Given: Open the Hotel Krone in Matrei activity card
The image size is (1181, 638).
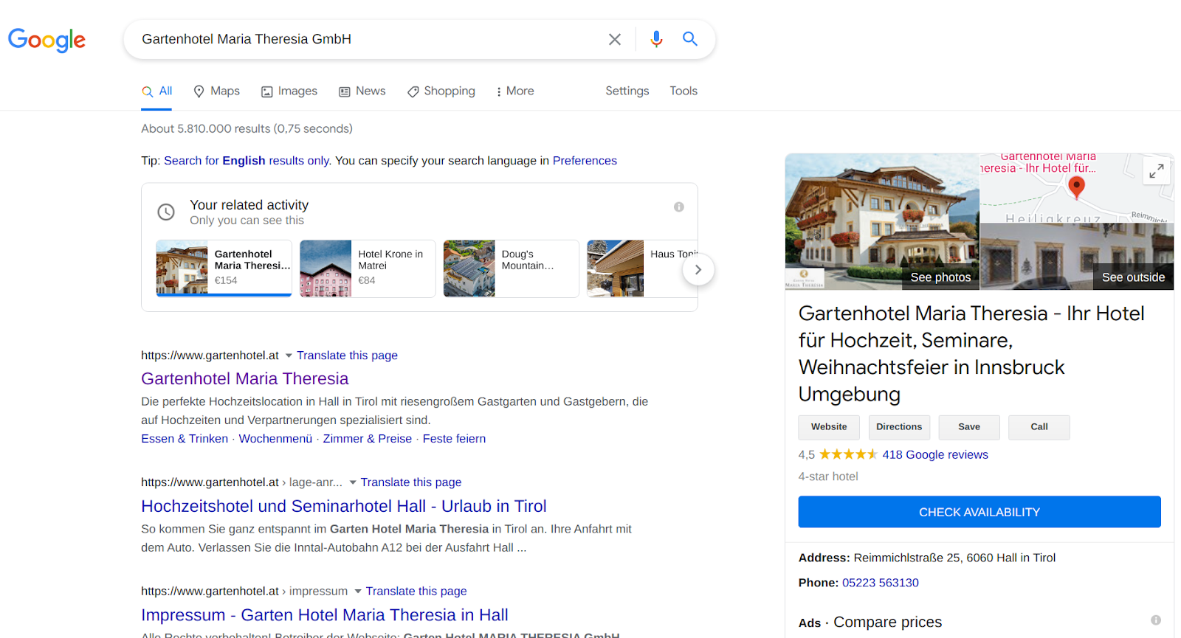Looking at the screenshot, I should (x=368, y=268).
